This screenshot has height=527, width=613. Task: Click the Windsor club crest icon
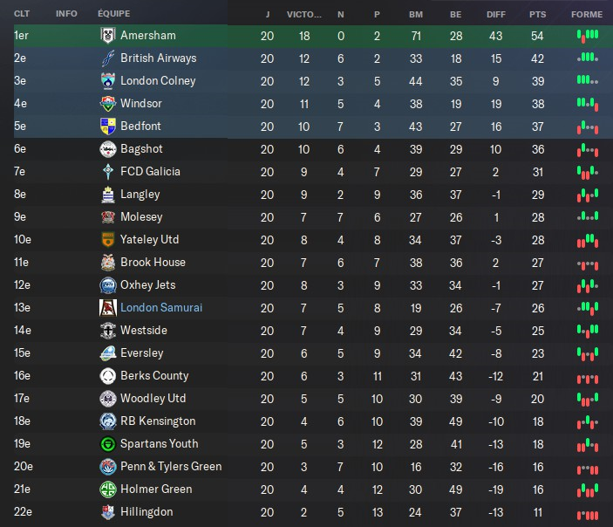107,104
